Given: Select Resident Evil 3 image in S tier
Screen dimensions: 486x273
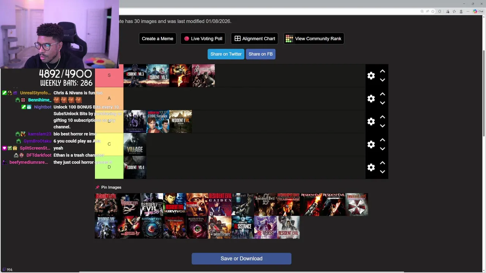Looking at the screenshot, I should [x=135, y=75].
